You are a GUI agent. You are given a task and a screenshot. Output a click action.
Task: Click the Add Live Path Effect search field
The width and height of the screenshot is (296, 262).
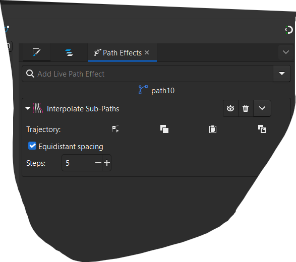pos(147,74)
